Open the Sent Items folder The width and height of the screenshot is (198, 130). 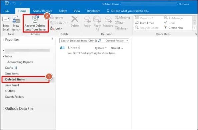tap(12, 74)
